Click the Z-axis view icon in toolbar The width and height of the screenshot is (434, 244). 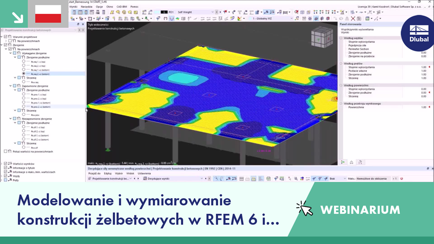point(328,12)
